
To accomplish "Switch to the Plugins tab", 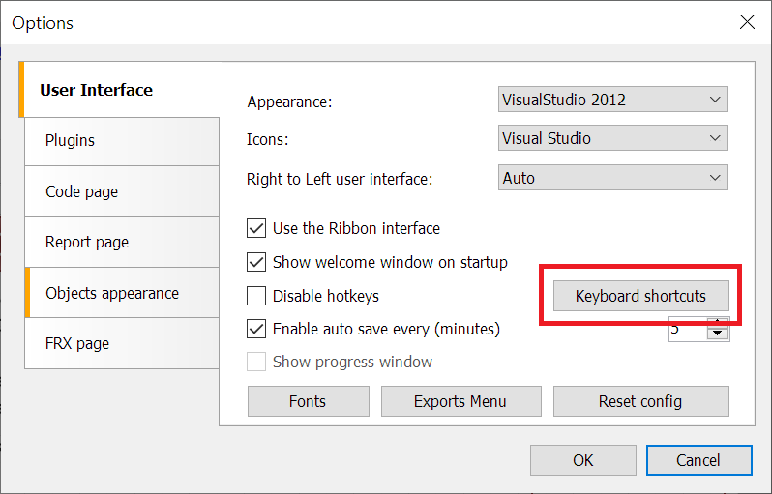I will [x=121, y=141].
